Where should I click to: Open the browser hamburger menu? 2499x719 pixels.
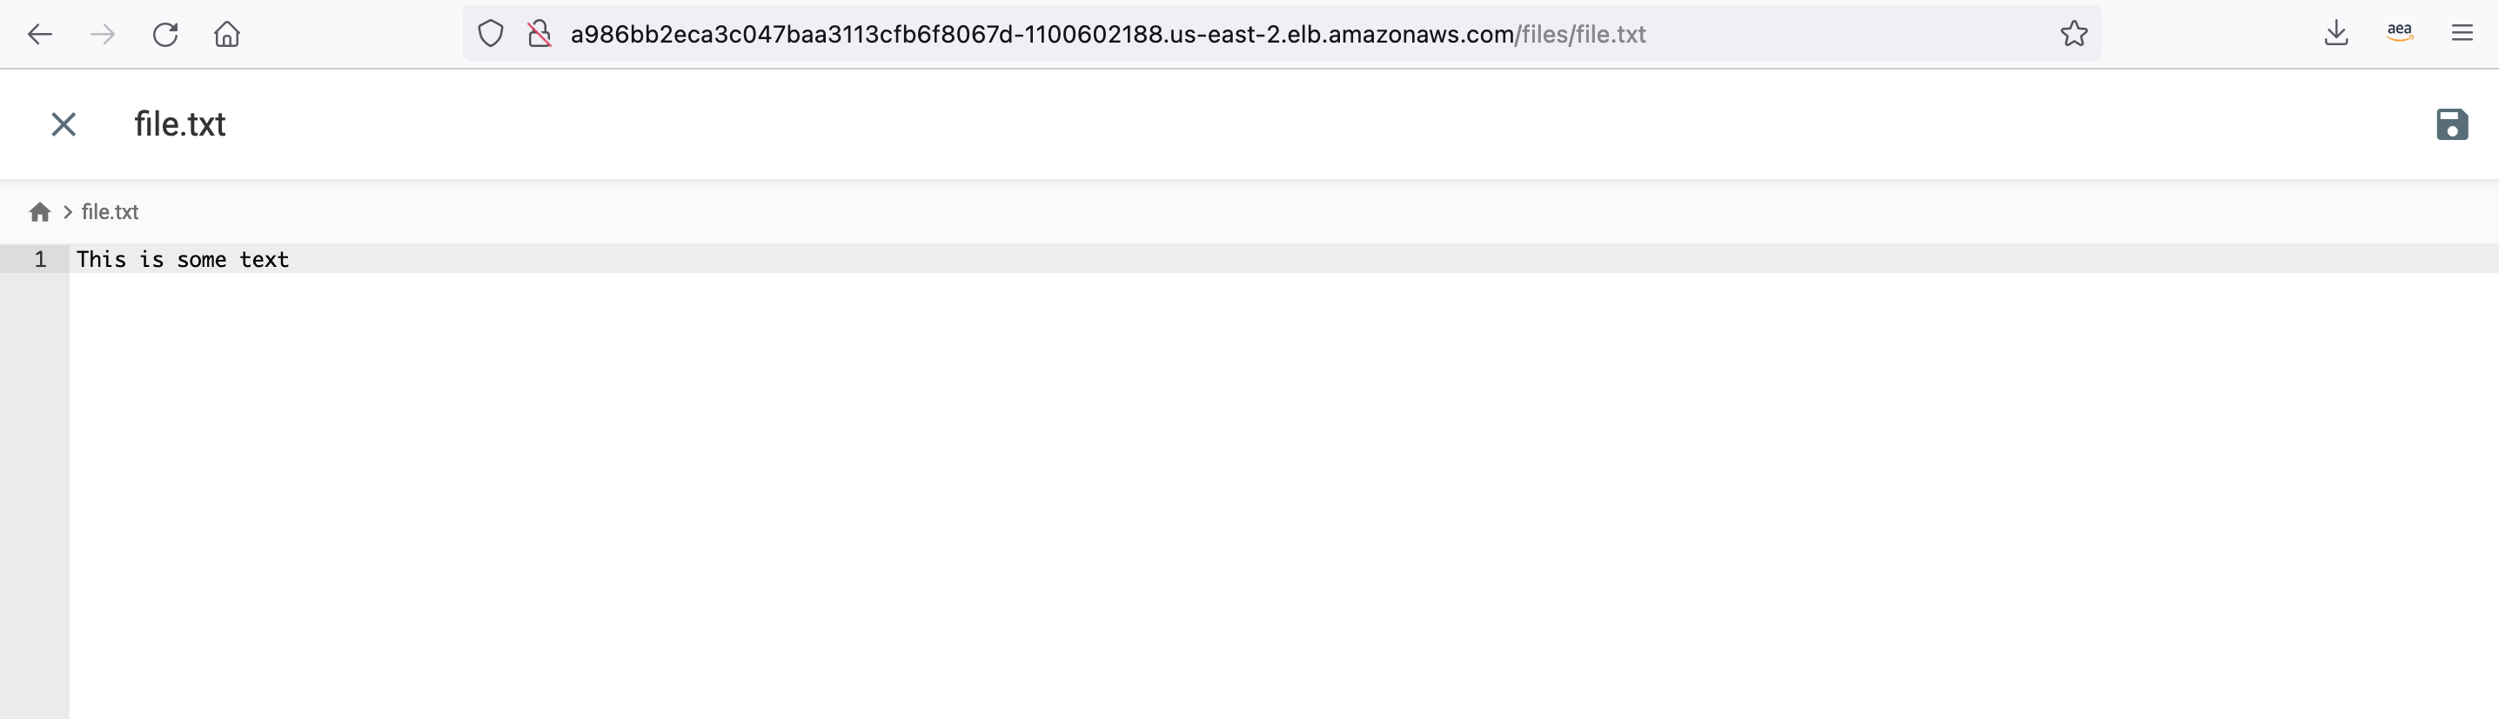(2462, 34)
